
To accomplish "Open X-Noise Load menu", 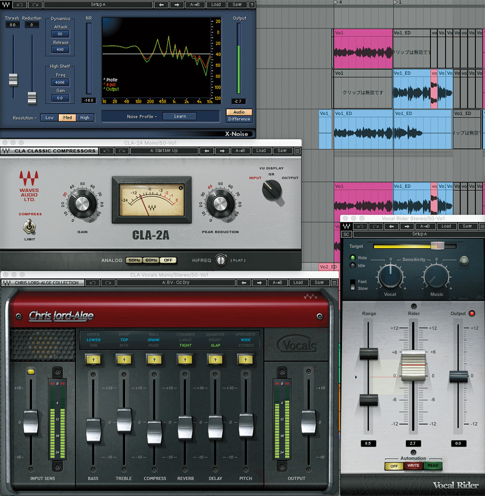I will point(216,5).
